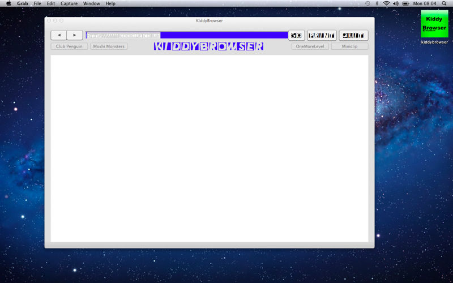Open the Miniclip bookmark

349,46
